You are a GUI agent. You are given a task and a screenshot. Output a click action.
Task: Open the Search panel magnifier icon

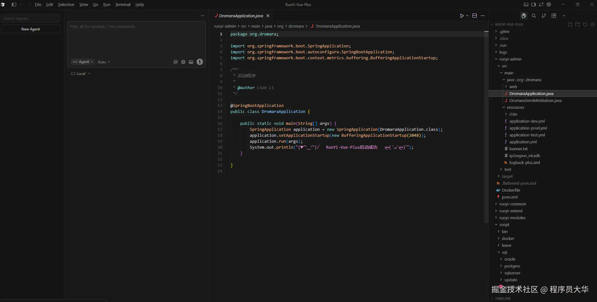coord(534,16)
